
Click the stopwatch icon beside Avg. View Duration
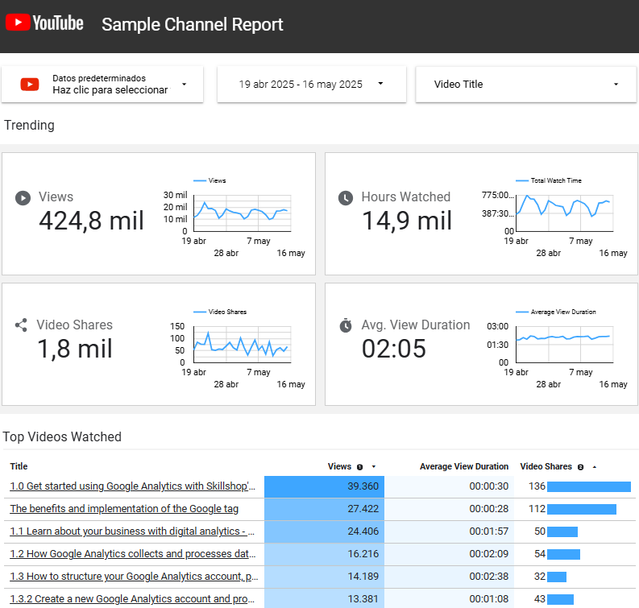(346, 325)
